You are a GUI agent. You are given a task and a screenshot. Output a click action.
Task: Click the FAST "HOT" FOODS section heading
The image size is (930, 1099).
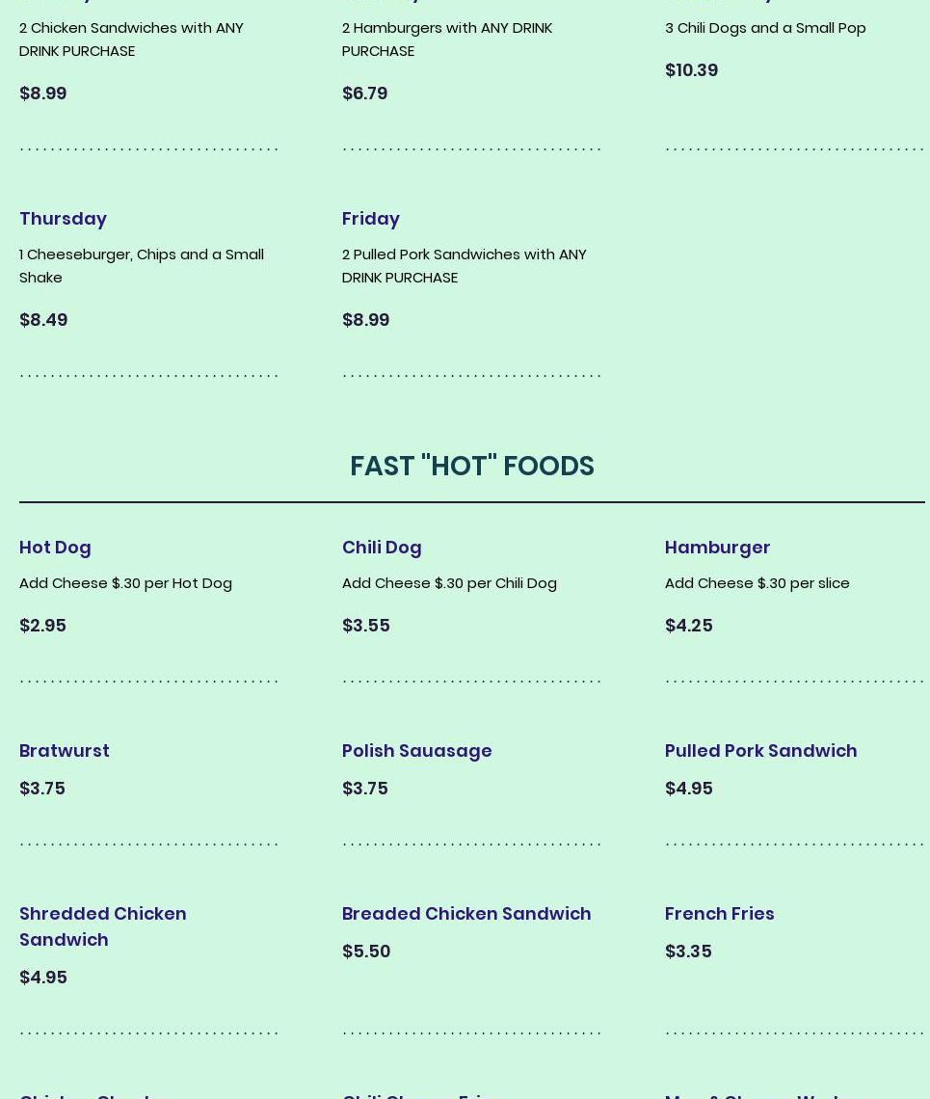(472, 466)
